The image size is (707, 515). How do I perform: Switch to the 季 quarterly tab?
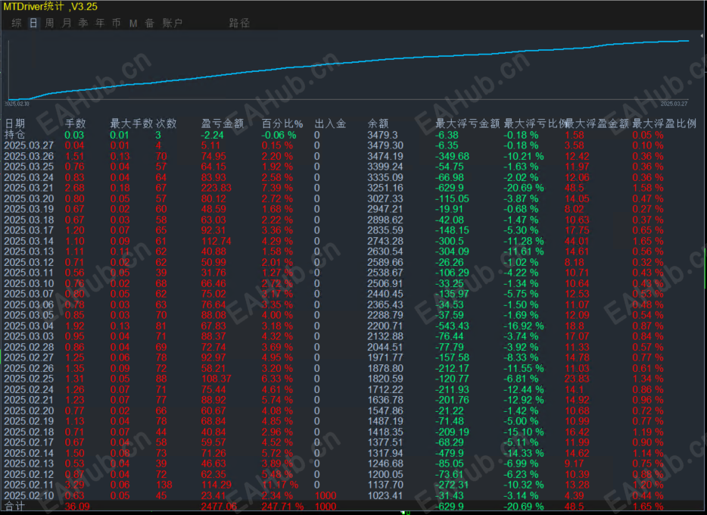coord(83,23)
